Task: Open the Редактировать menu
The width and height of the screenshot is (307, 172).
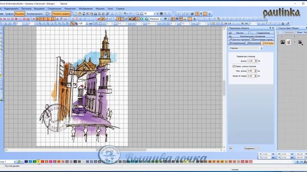Action: (11, 9)
